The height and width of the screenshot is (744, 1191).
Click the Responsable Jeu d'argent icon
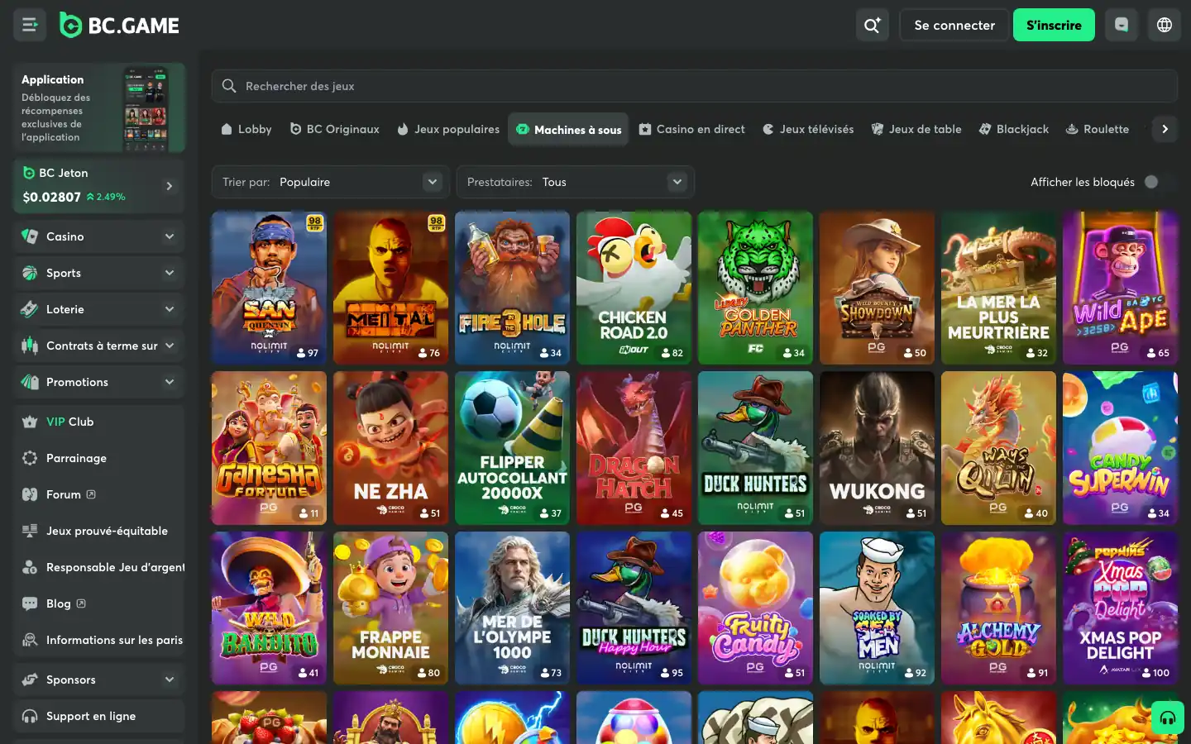(x=30, y=567)
